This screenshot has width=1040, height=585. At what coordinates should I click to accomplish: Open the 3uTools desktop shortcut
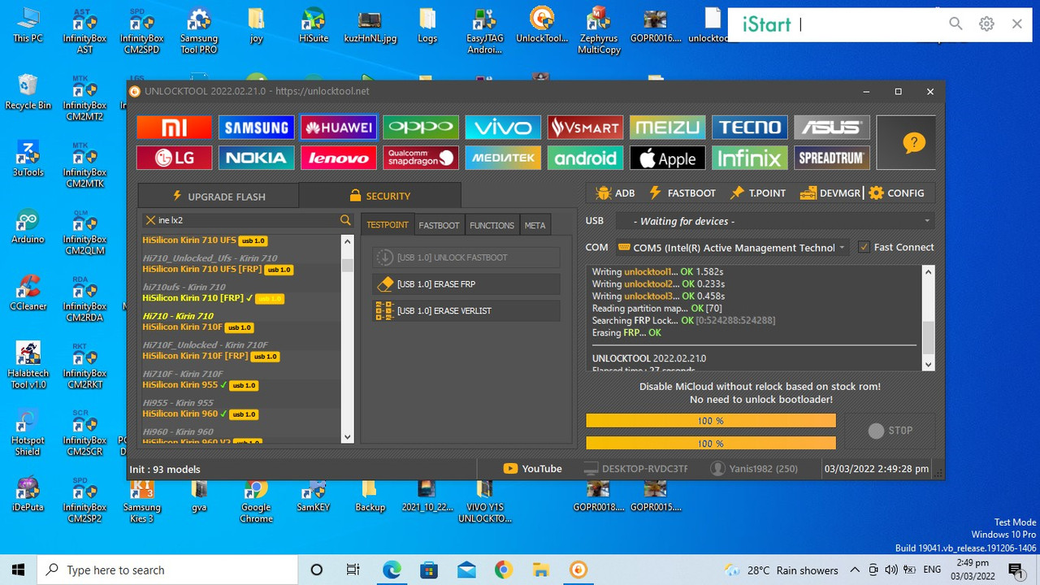(x=28, y=158)
